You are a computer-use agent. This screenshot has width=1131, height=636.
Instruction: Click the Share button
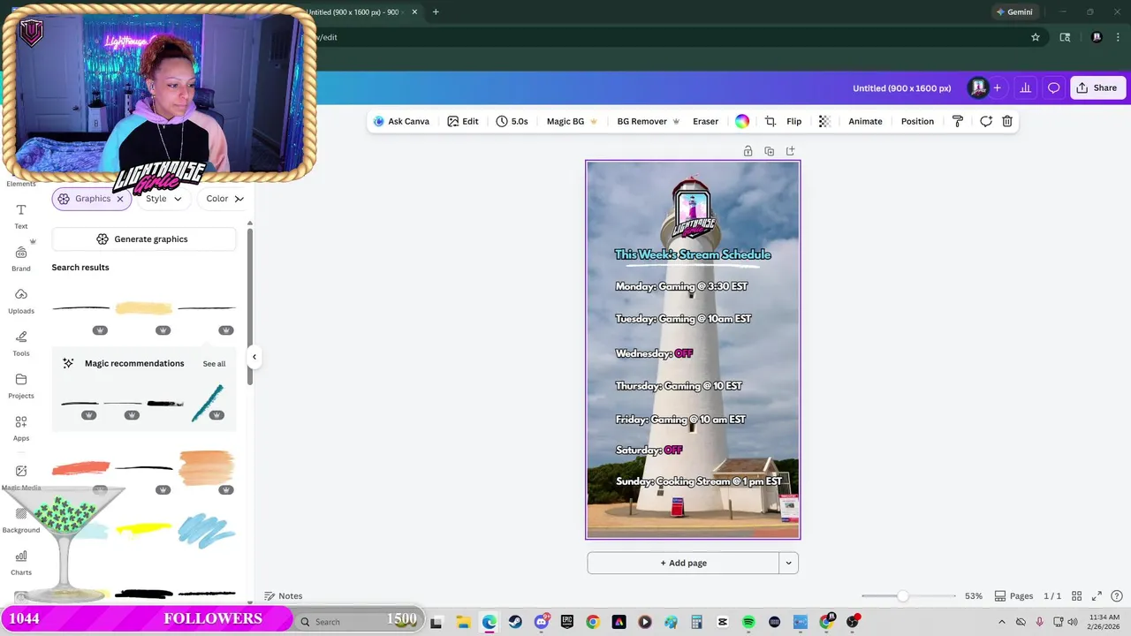(x=1097, y=87)
